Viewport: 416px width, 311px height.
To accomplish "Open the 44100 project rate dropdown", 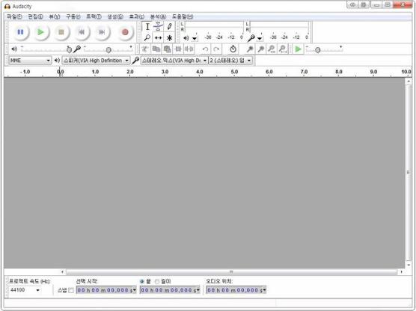I will [25, 290].
